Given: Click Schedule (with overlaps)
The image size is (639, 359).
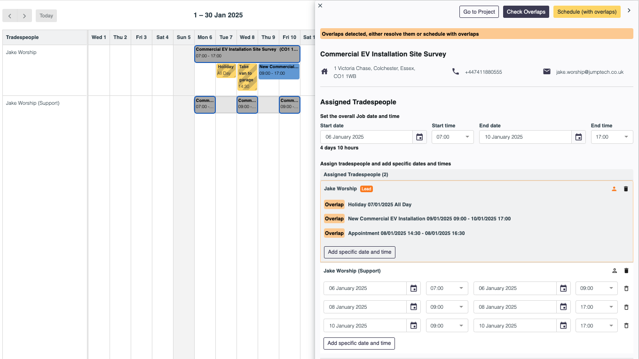Looking at the screenshot, I should [587, 12].
